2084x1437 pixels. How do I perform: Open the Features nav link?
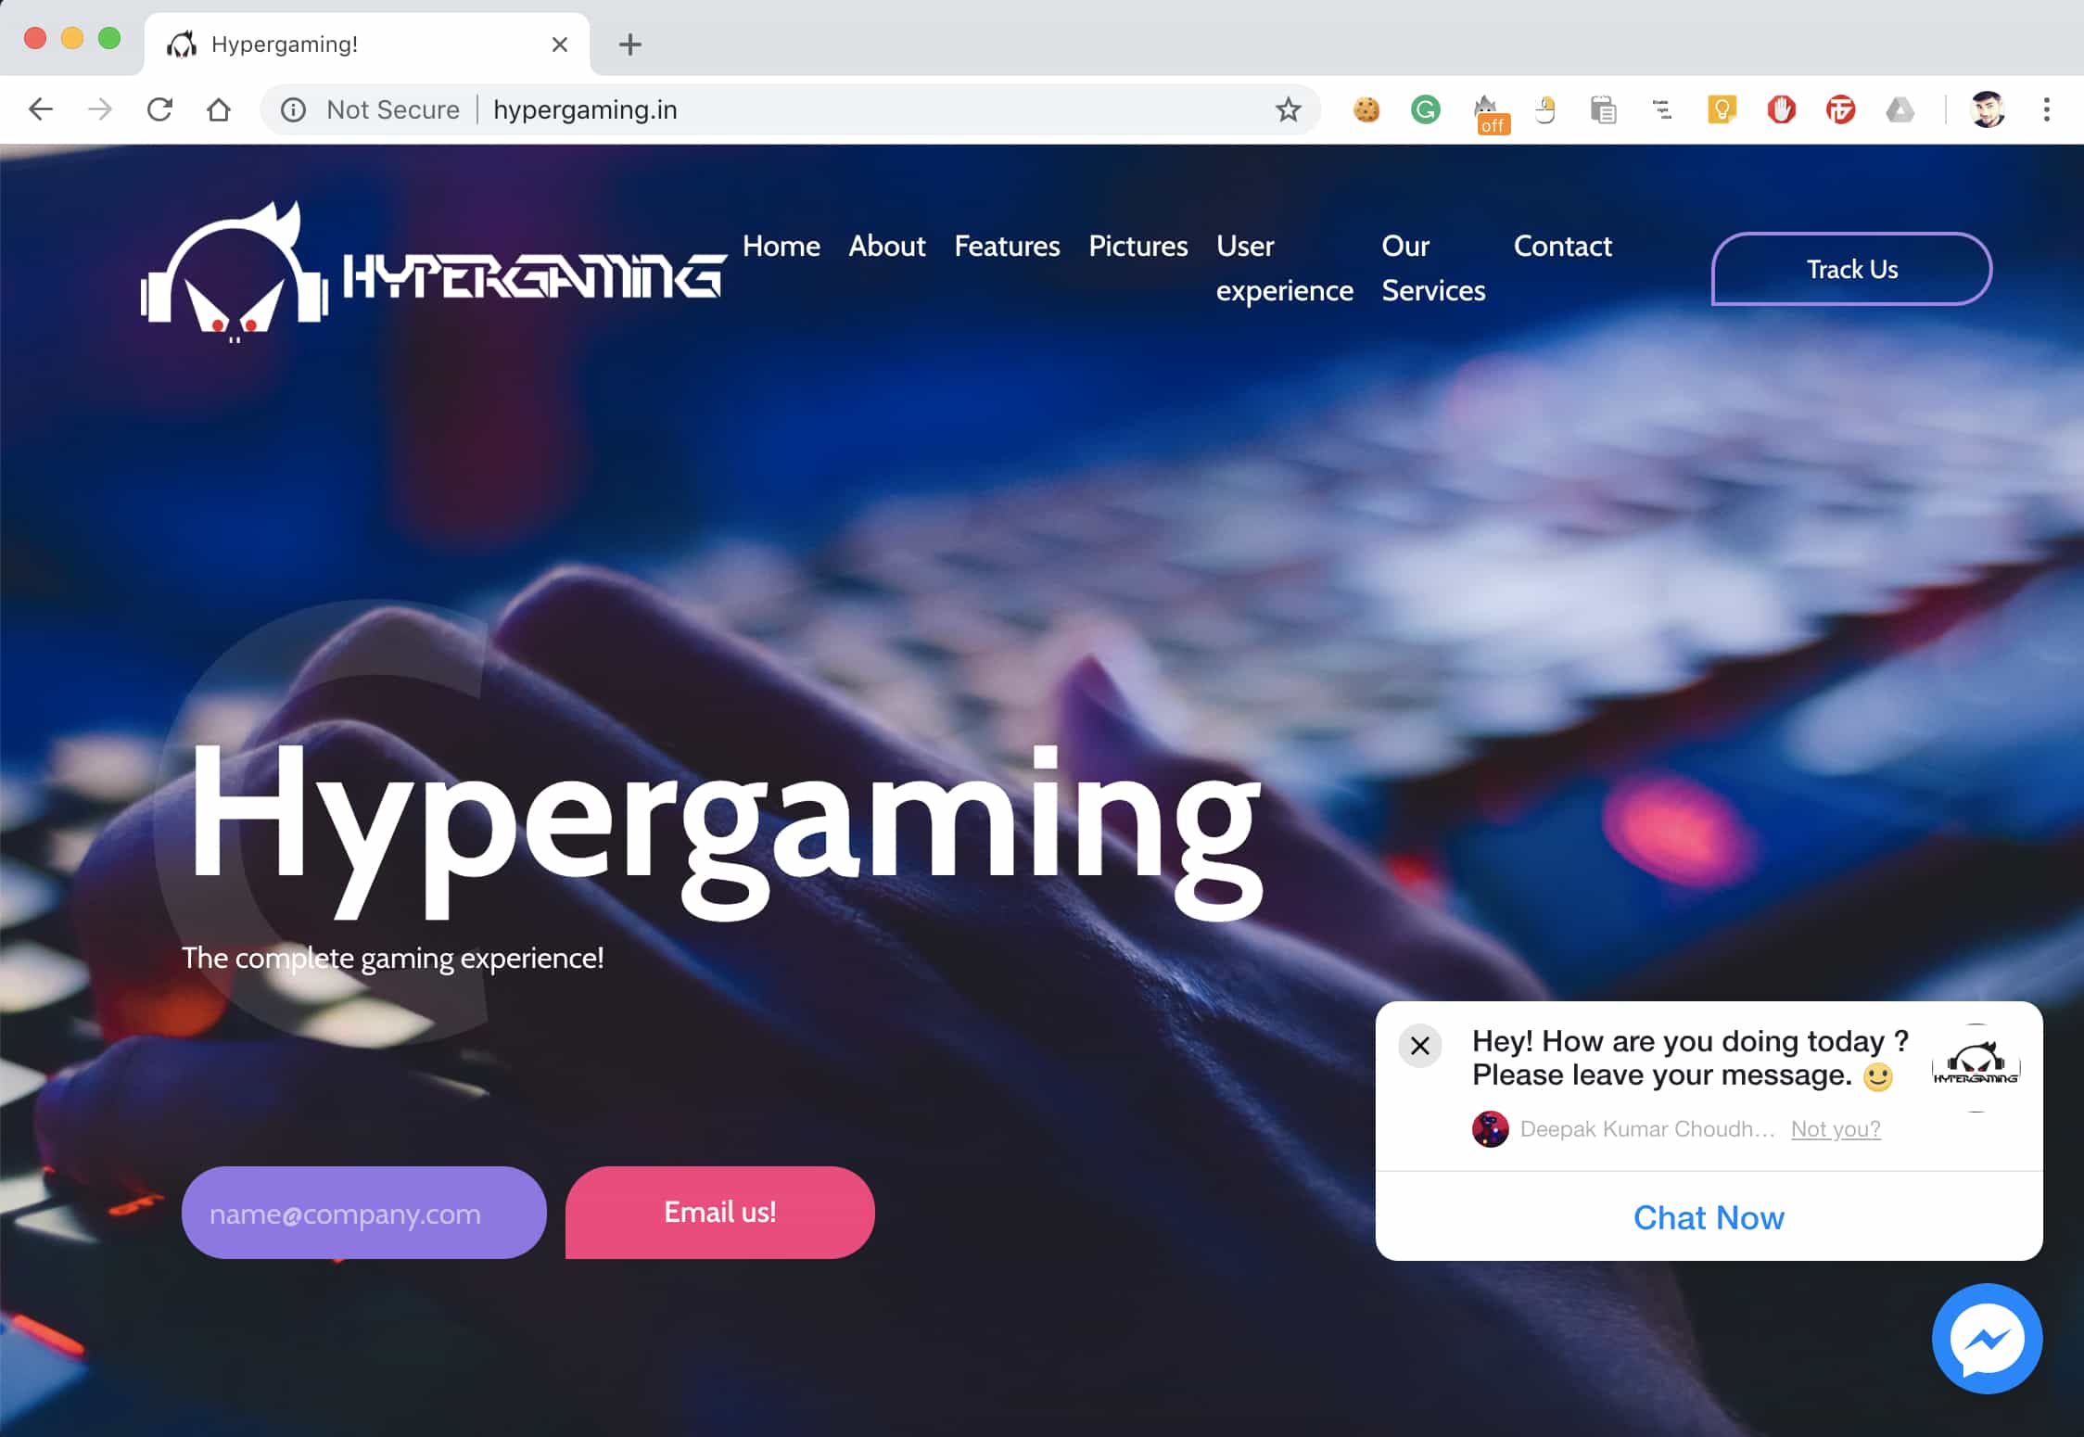point(1007,246)
